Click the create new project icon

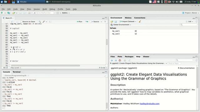click(x=8, y=13)
